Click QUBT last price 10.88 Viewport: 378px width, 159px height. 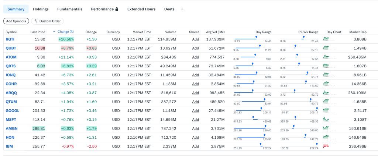(40, 48)
